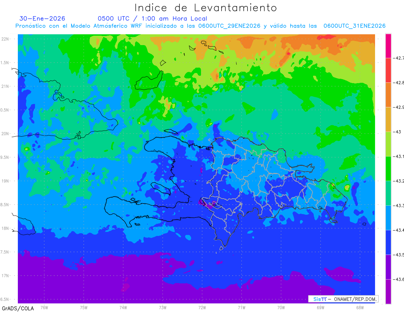Select the "22N" latitude label
This screenshot has width=404, height=312.
[6, 39]
